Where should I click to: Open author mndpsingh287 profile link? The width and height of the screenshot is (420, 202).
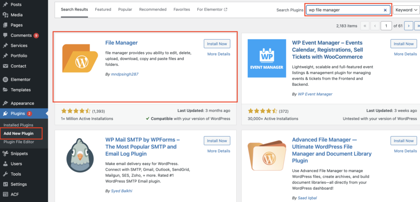click(x=125, y=74)
